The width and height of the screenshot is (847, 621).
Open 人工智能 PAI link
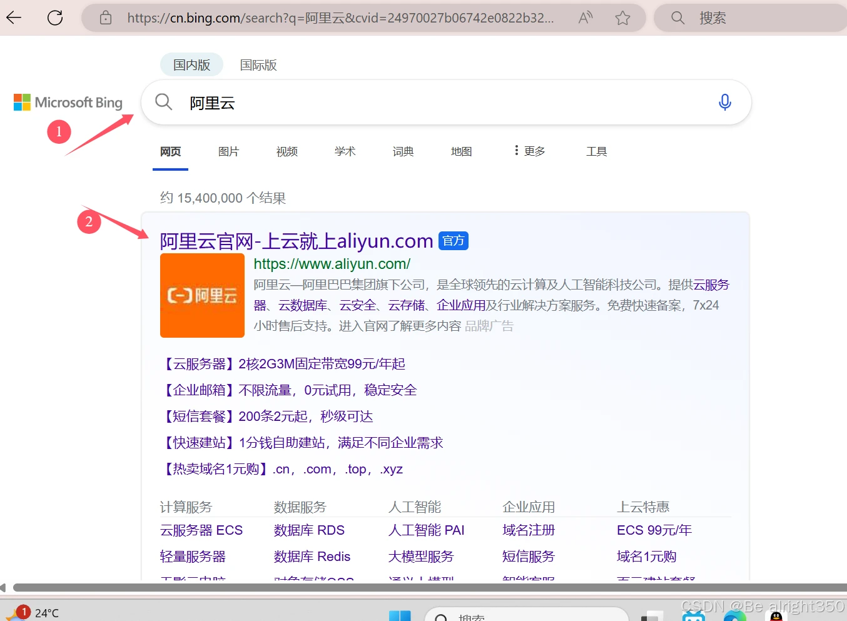(x=427, y=530)
